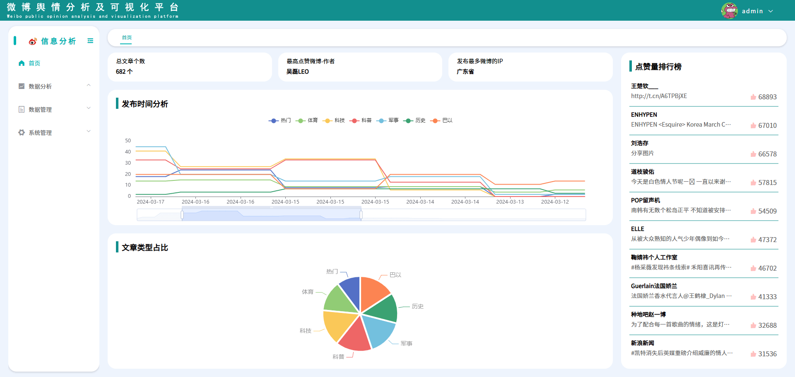Click the admin avatar image

coord(729,11)
